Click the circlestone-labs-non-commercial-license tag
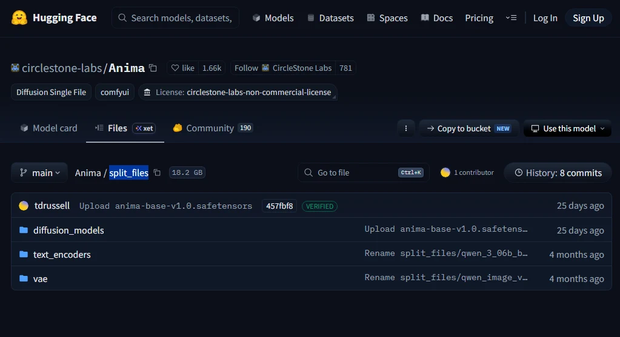The height and width of the screenshot is (337, 620). click(238, 92)
